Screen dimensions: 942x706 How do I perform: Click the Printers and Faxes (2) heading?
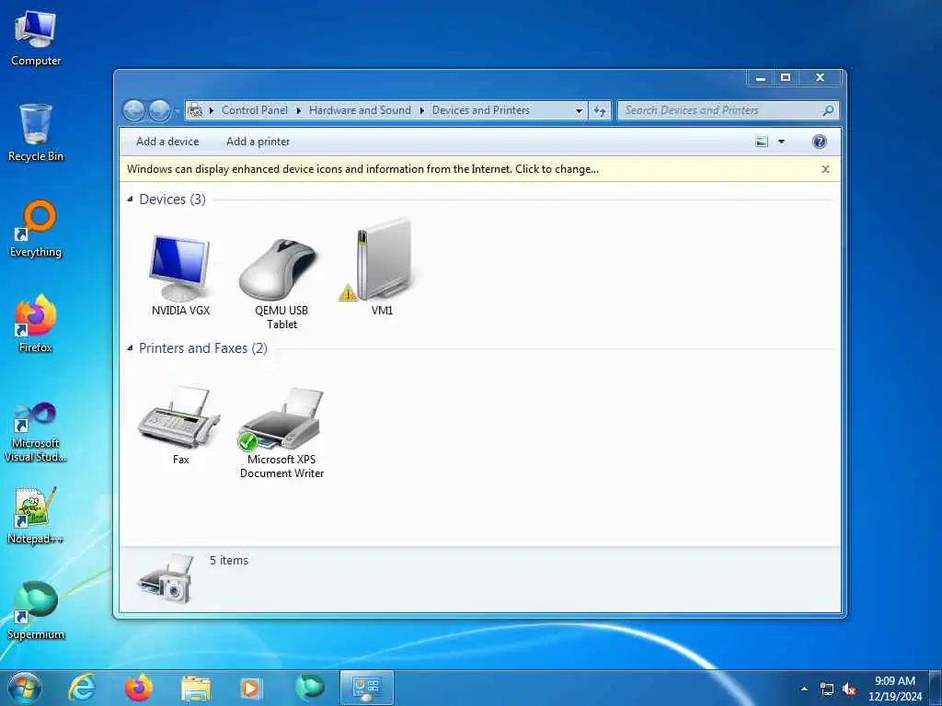pyautogui.click(x=203, y=348)
